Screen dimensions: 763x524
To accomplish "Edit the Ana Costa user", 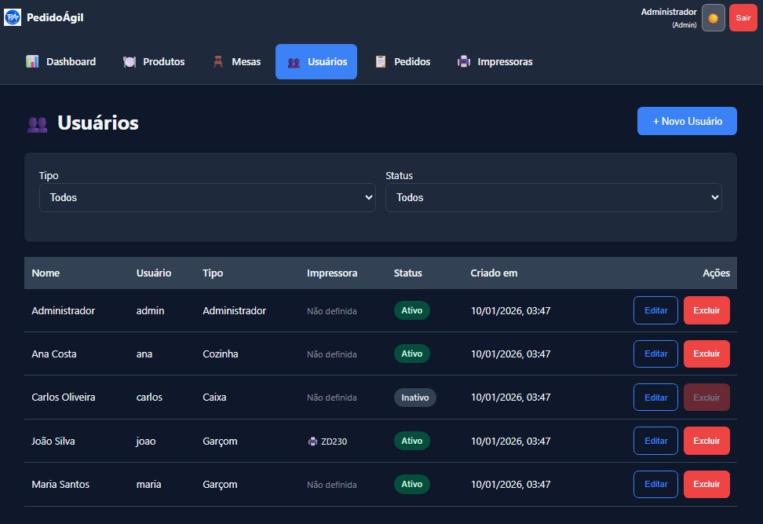I will pos(655,354).
